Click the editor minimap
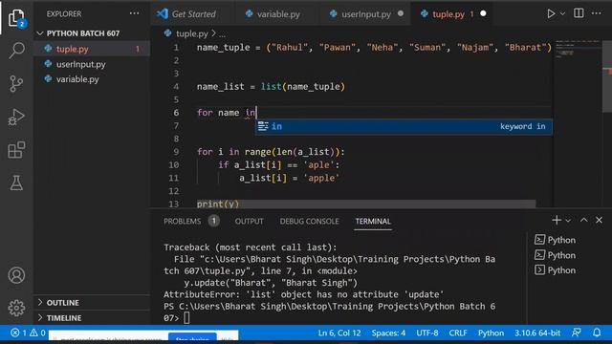Screen dimensions: 612x344 tap(578, 123)
